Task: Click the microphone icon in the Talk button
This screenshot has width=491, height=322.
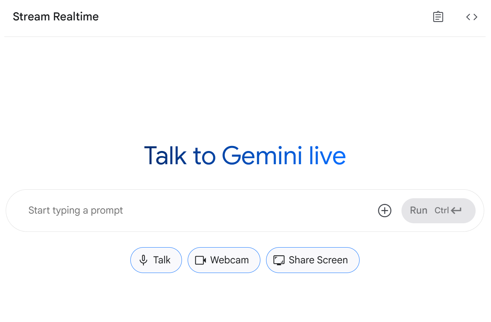Action: point(143,260)
